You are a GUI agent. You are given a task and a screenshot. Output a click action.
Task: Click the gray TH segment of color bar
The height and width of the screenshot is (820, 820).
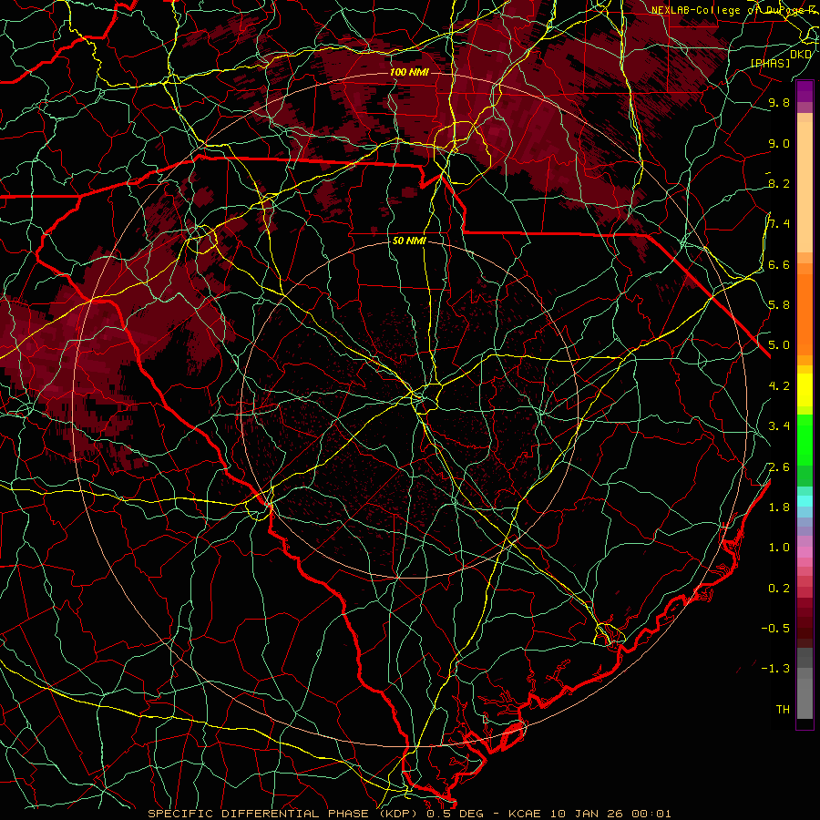(x=805, y=698)
